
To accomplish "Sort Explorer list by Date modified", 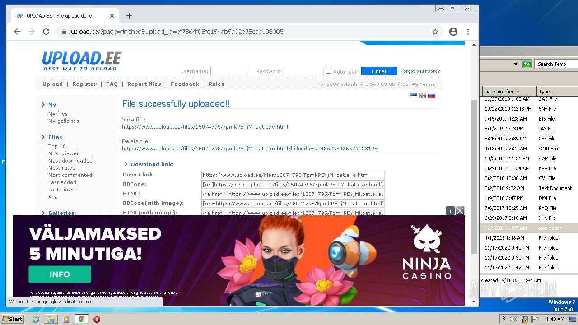I will (508, 91).
